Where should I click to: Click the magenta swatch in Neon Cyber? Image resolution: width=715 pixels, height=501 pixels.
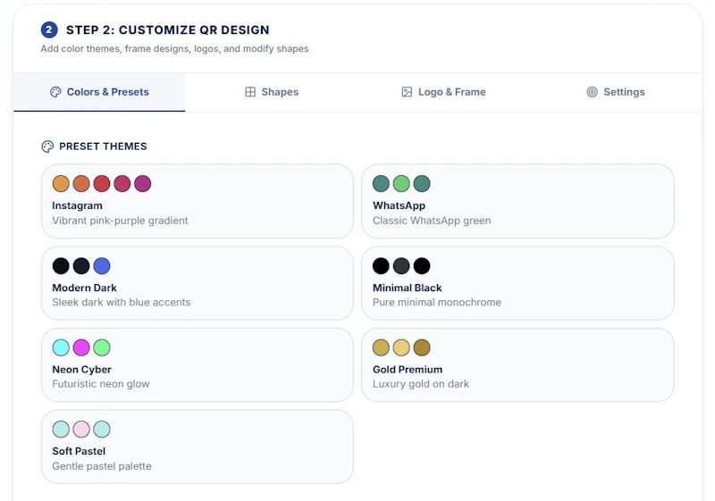coord(81,347)
